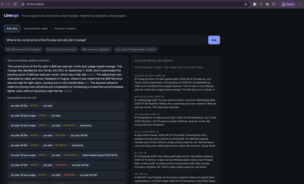Screen dimensions: 304x184
Task: Click the browser forward arrow
Action: tap(9, 4)
